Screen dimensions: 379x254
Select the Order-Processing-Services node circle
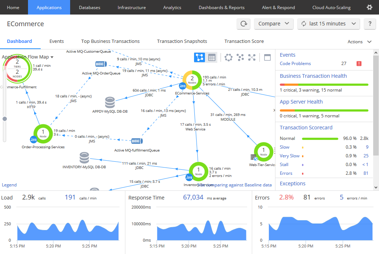click(43, 134)
